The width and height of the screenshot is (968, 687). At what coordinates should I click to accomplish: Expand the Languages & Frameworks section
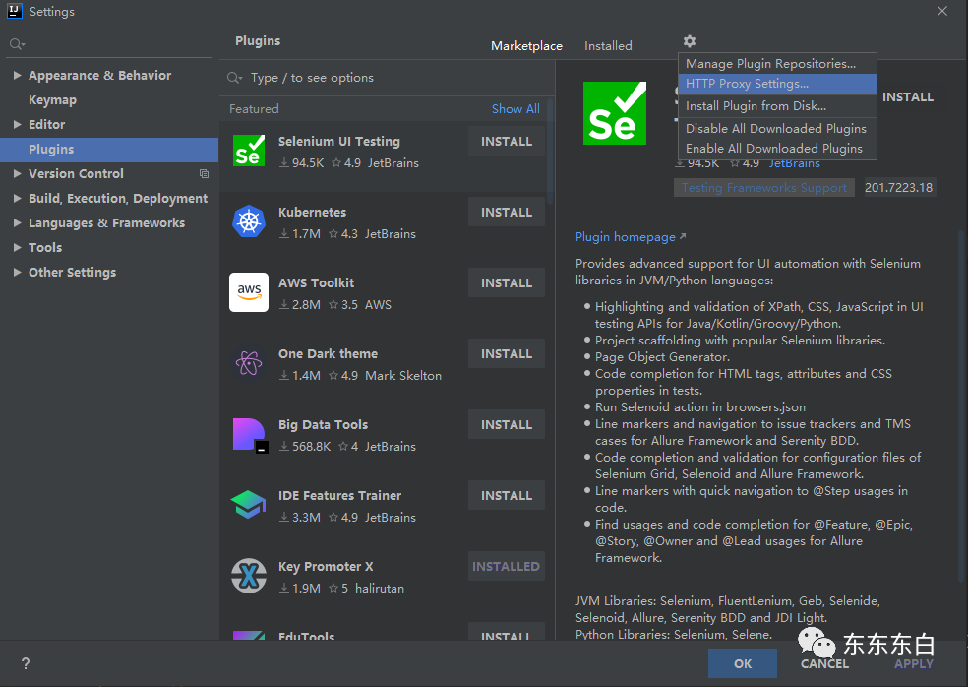coord(18,223)
